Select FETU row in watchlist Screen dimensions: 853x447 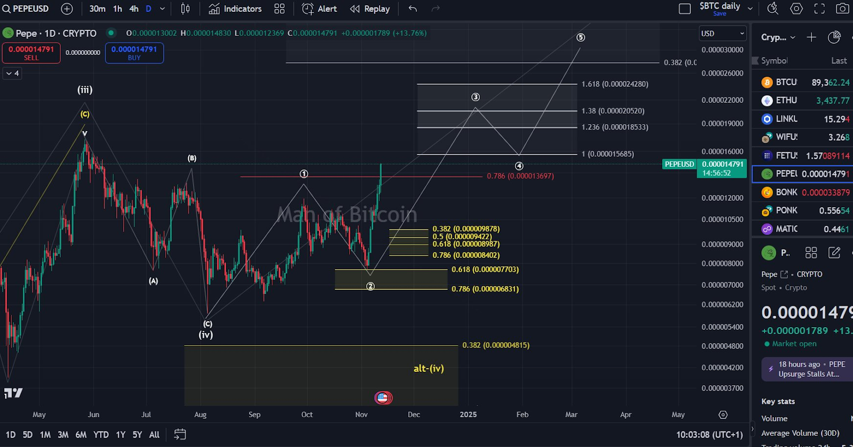802,156
